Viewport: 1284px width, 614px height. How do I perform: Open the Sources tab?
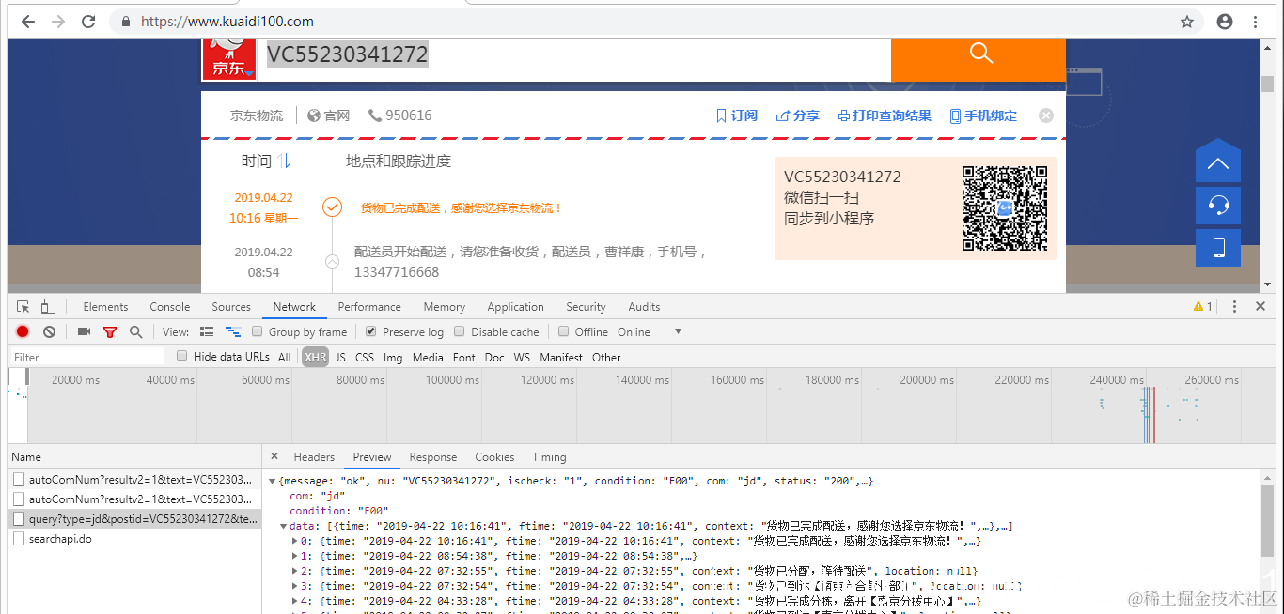tap(231, 307)
